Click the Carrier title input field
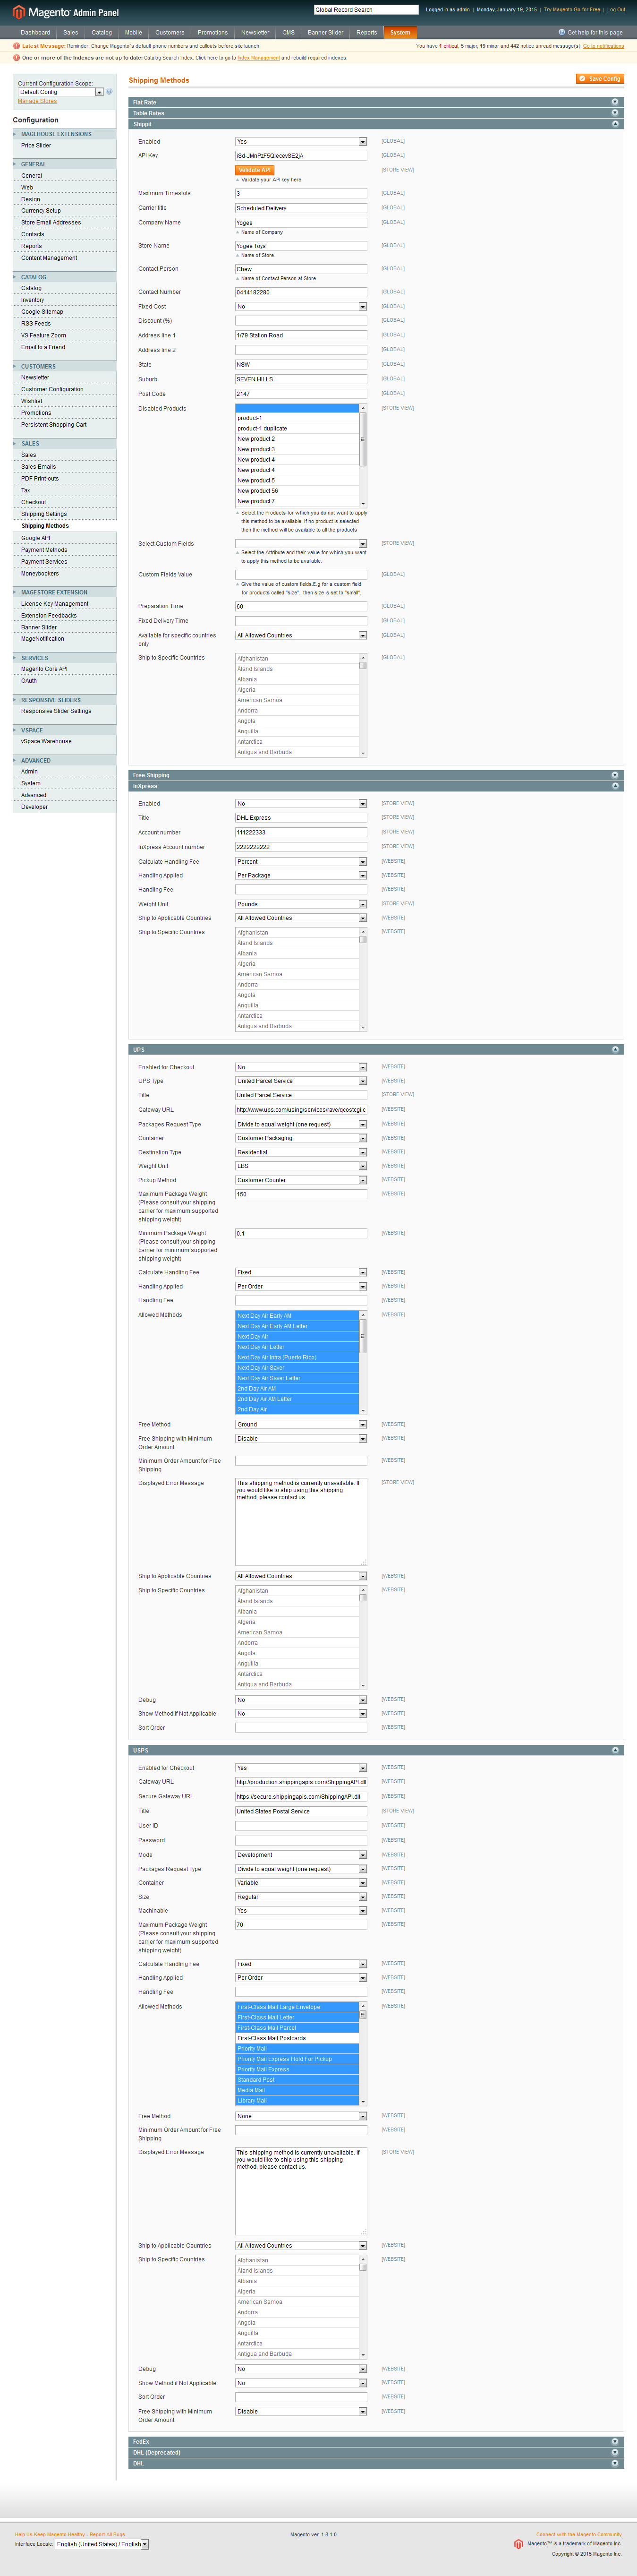This screenshot has height=2576, width=637. [x=301, y=208]
